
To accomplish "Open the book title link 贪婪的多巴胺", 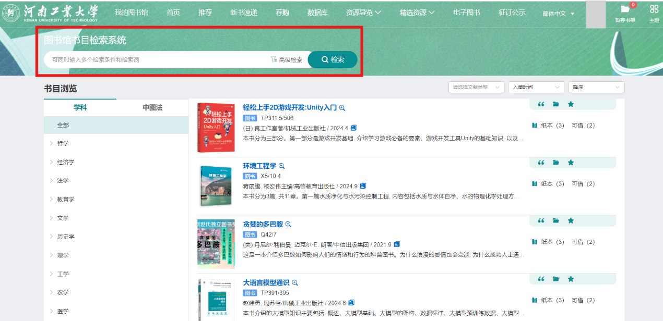I will [263, 224].
